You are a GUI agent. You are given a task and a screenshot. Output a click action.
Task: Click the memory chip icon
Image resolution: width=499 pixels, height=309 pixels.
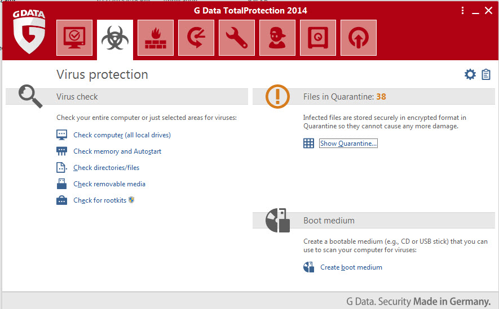pos(61,151)
